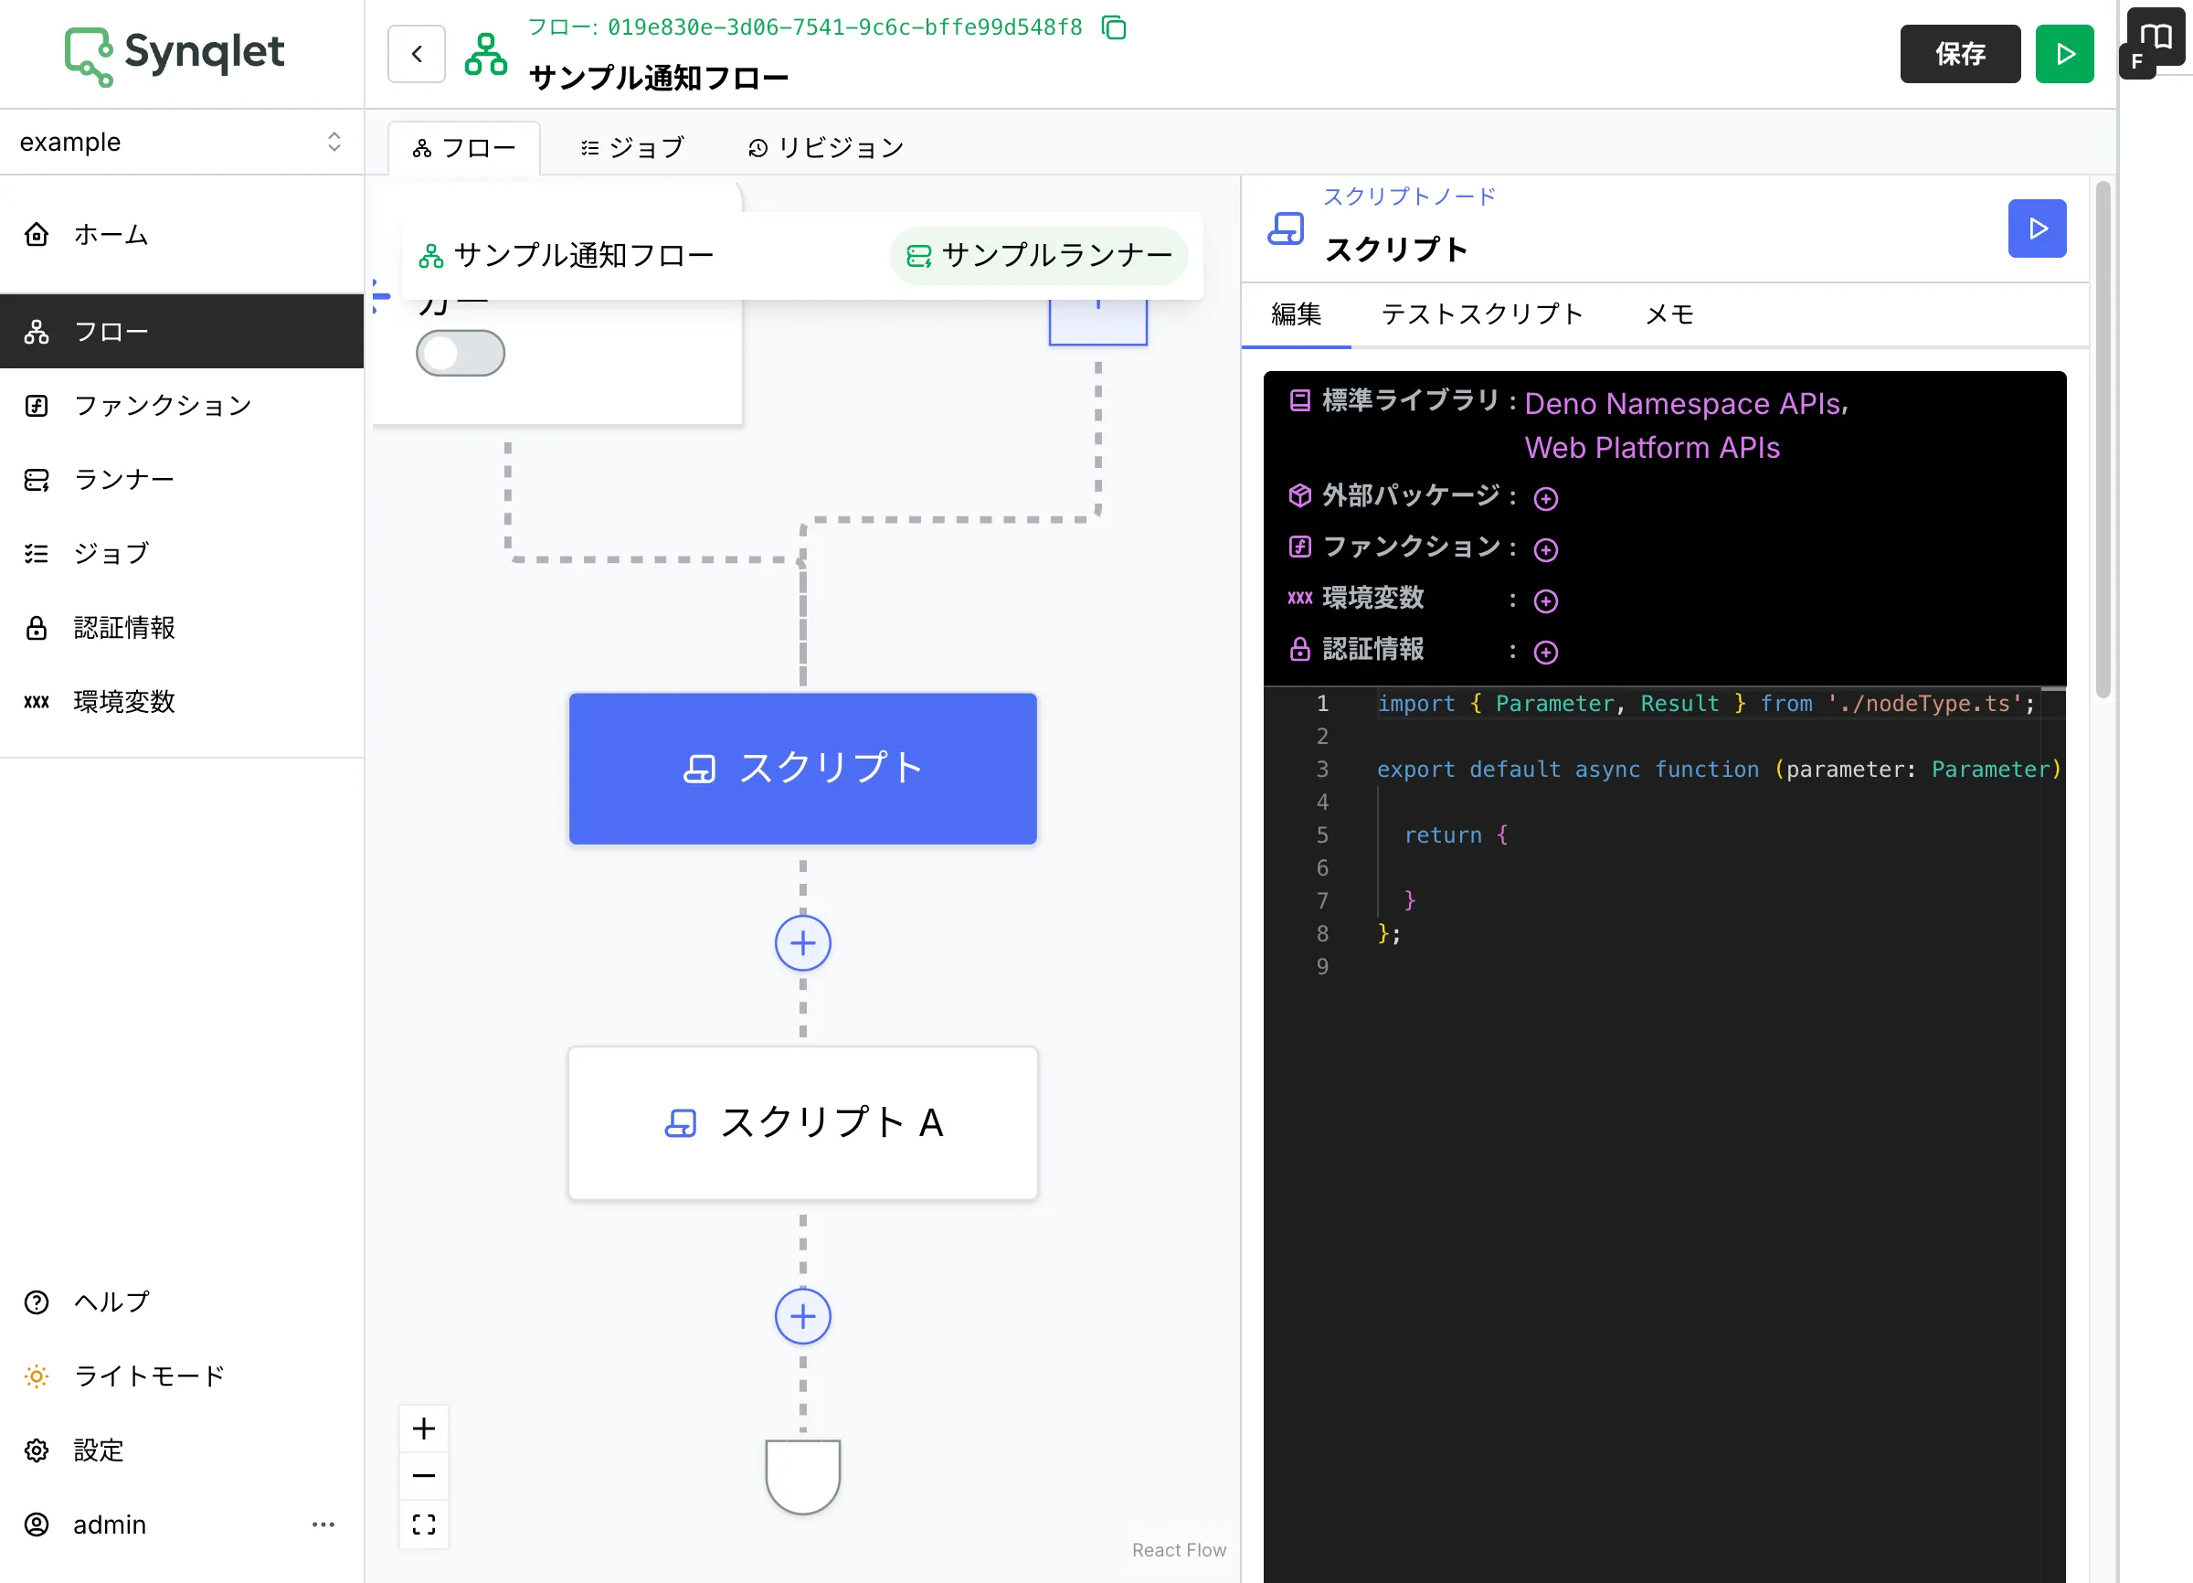Click the export default function line

click(x=1719, y=769)
